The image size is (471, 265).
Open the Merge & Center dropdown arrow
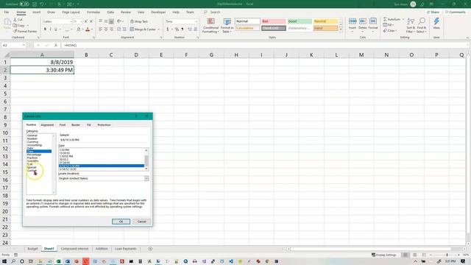[159, 29]
